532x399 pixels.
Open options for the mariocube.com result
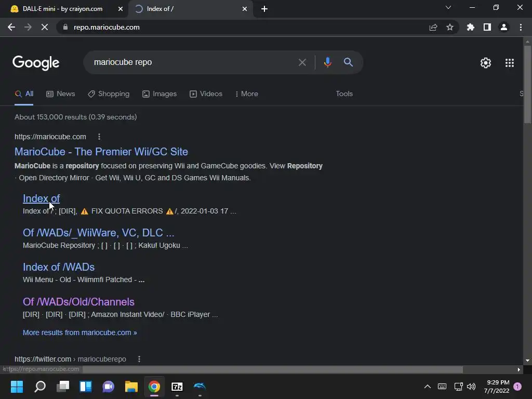99,137
